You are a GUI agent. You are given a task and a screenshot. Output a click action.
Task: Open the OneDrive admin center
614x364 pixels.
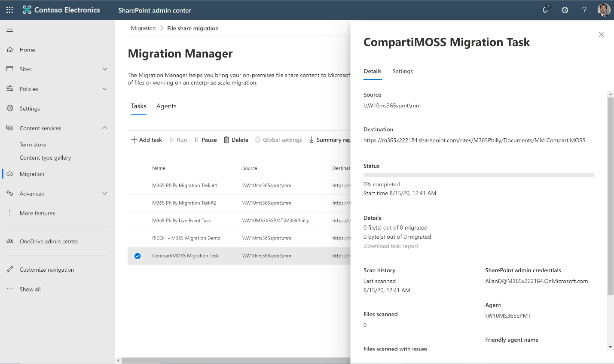pyautogui.click(x=49, y=241)
